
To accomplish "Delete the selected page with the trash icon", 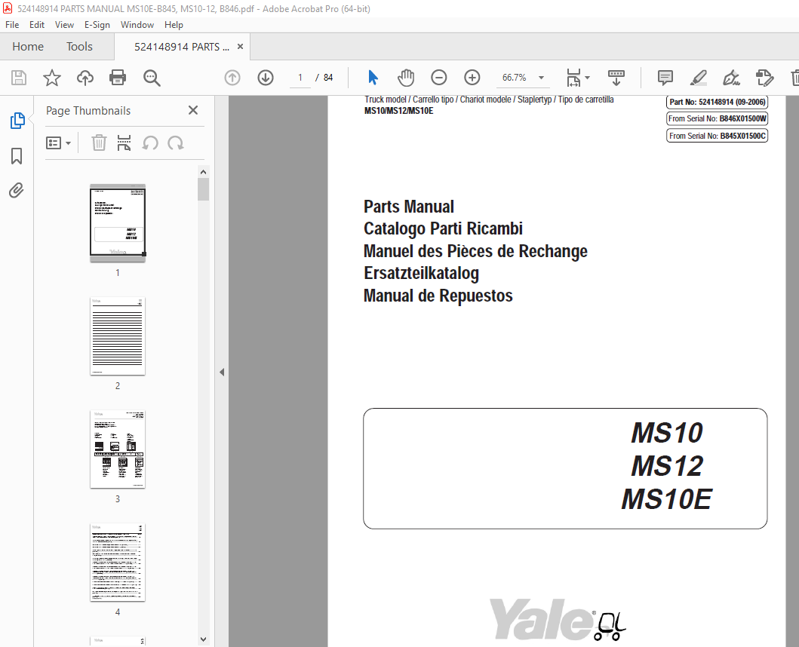I will click(x=99, y=143).
